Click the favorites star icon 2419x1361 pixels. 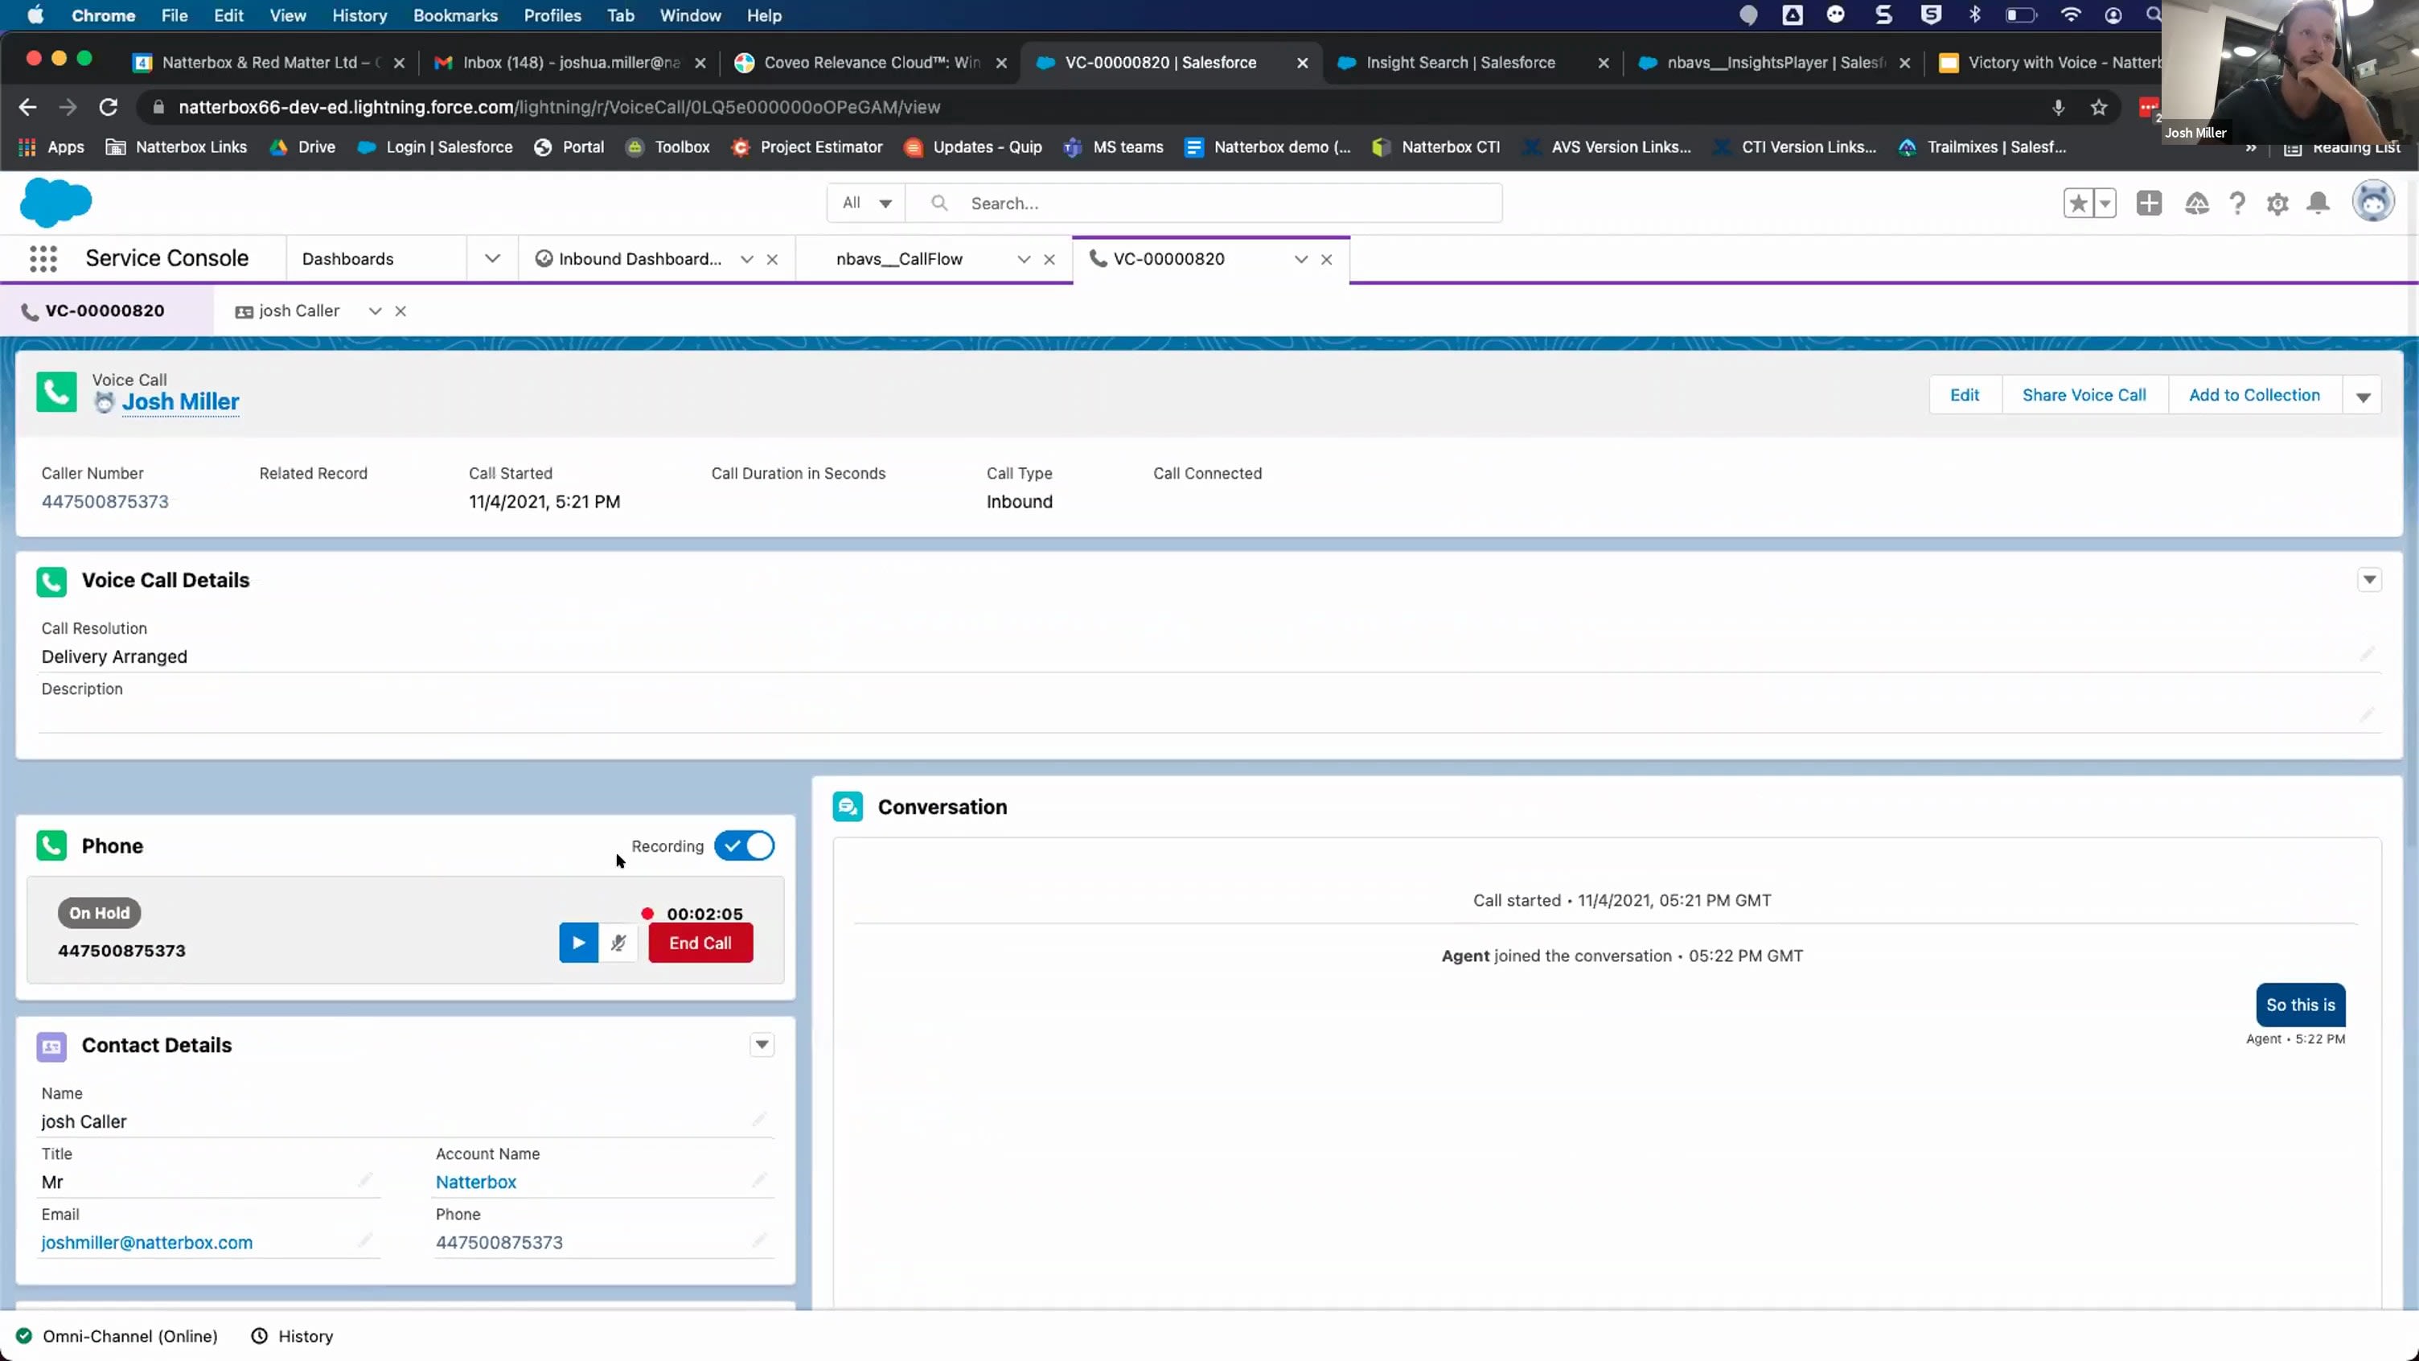[x=2078, y=203]
